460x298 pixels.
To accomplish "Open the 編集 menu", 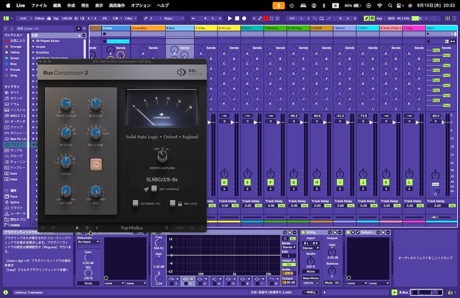I will 57,5.
